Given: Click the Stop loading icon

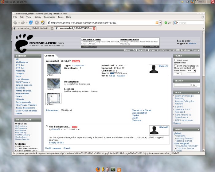Looking at the screenshot, I should click(37, 23).
